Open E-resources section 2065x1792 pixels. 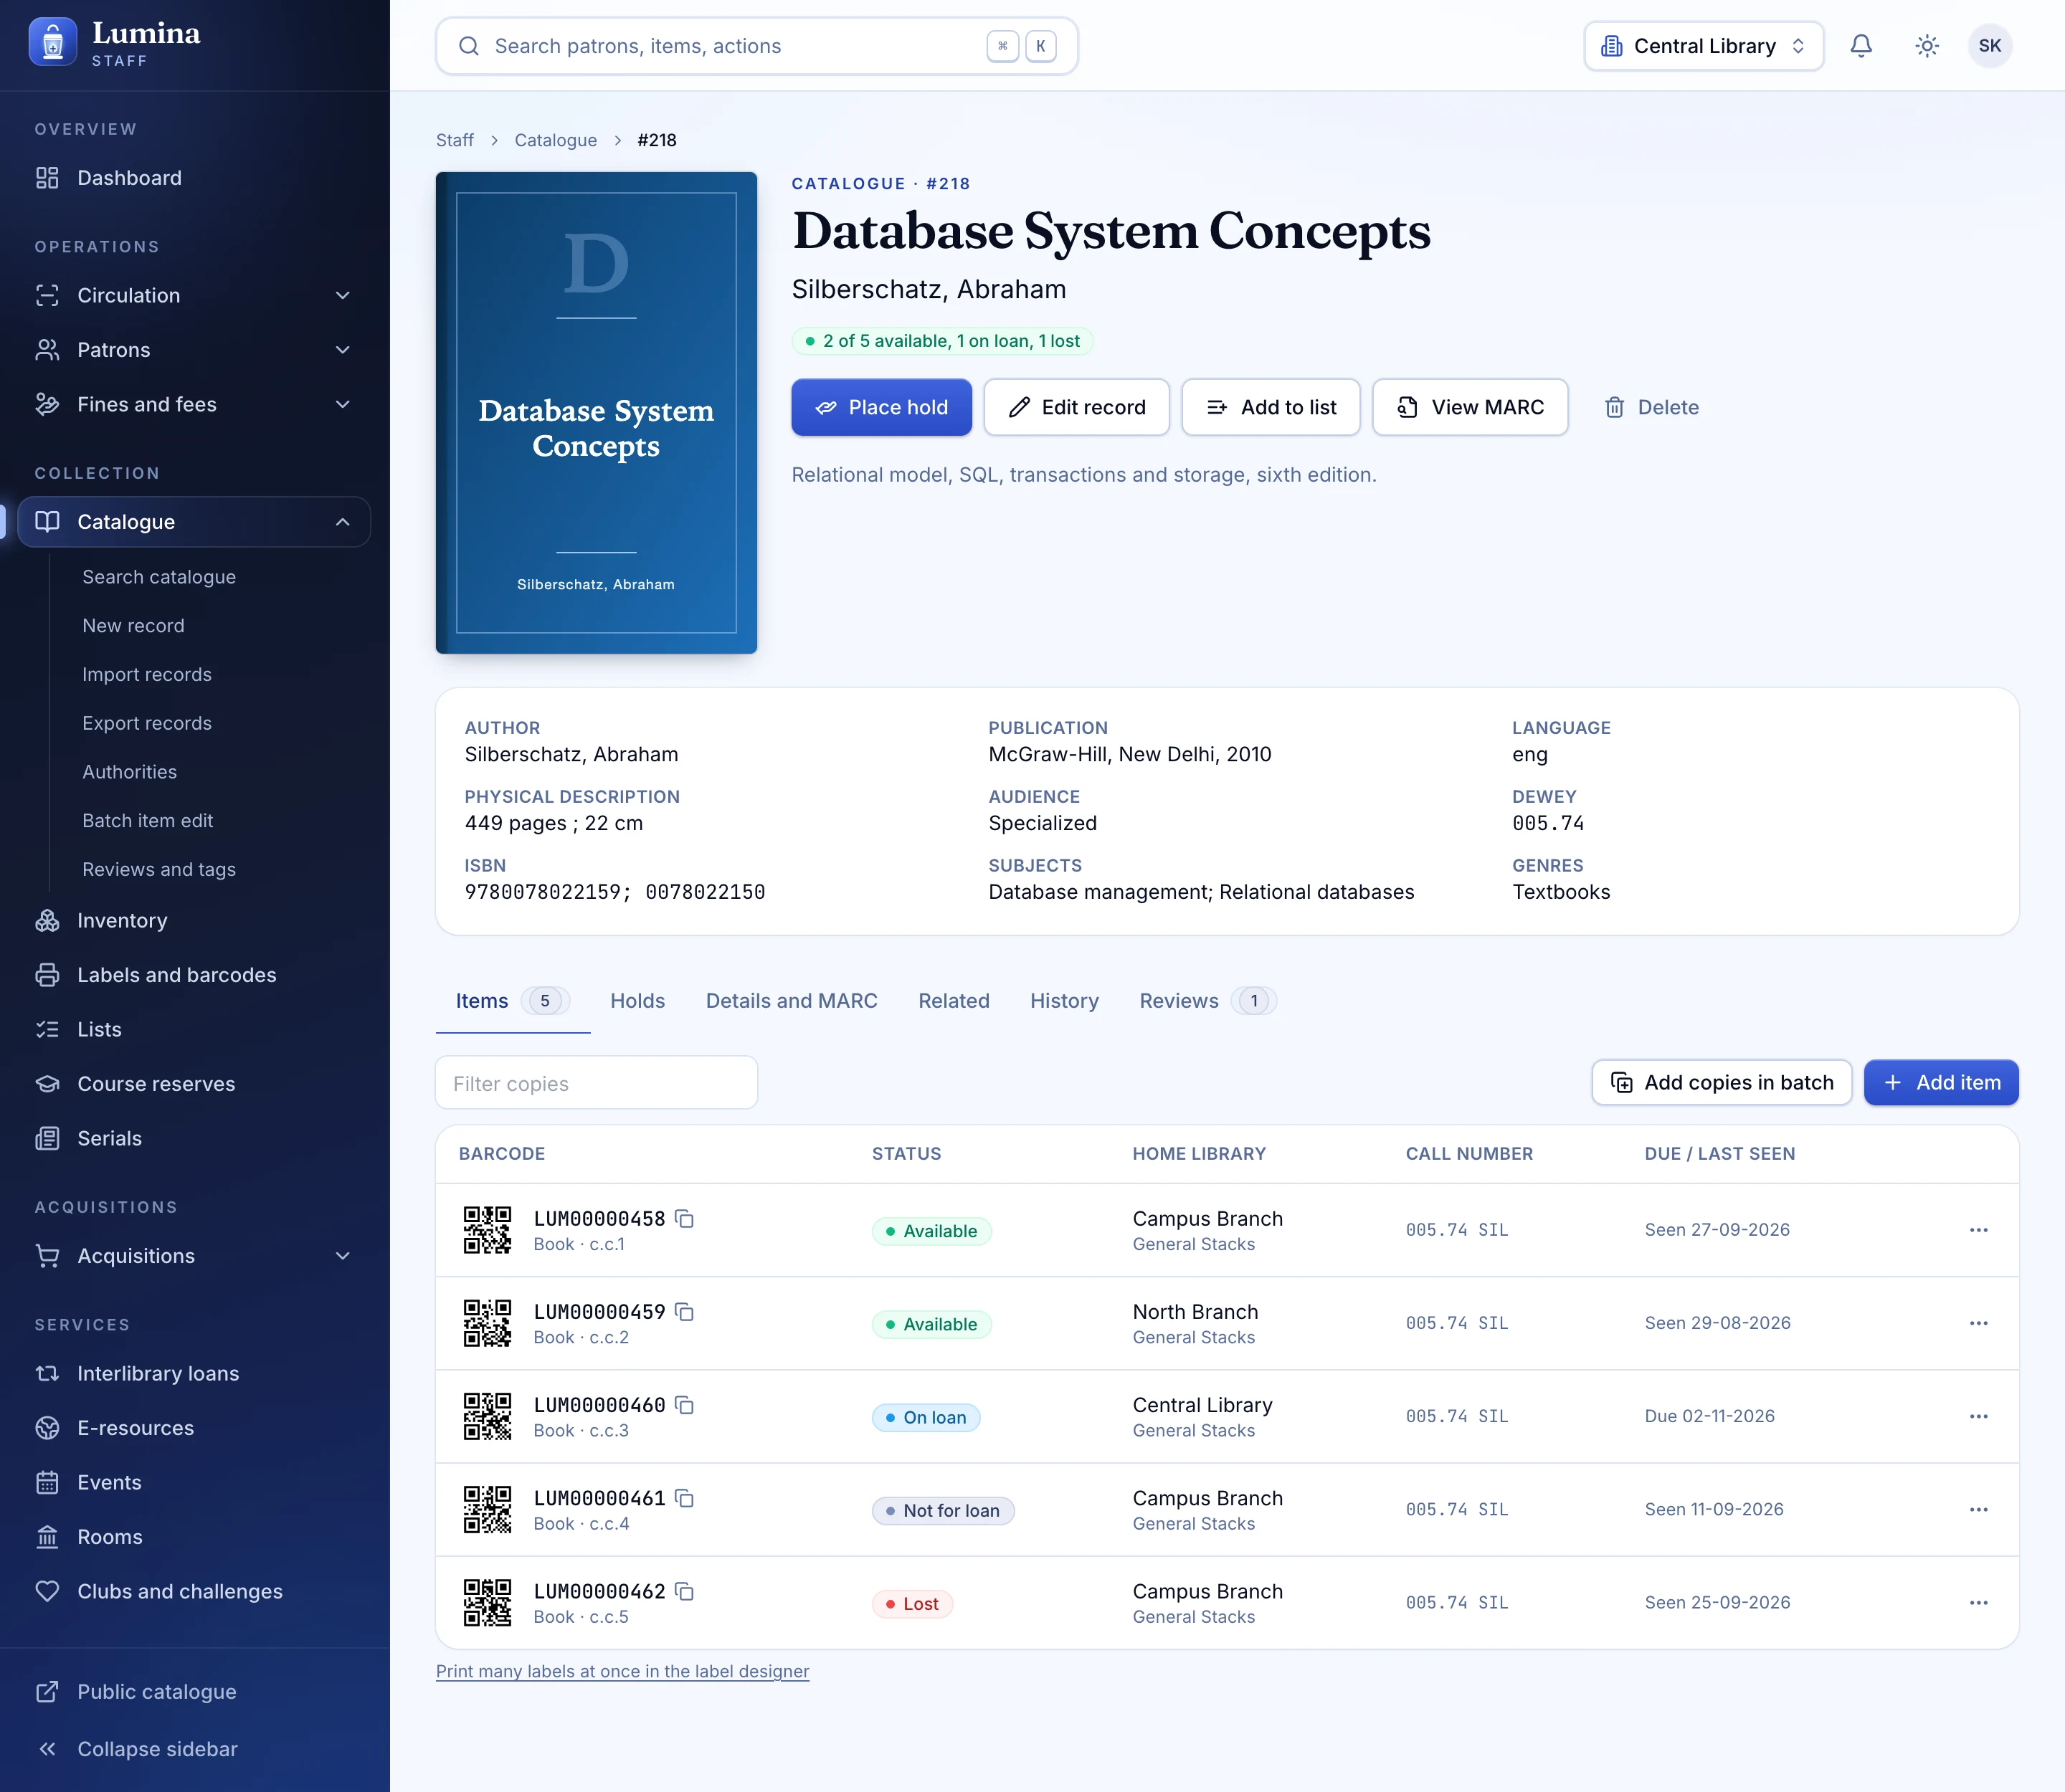click(194, 1428)
